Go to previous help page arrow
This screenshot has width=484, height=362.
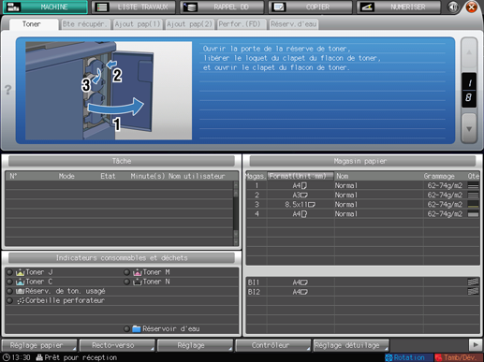(469, 52)
